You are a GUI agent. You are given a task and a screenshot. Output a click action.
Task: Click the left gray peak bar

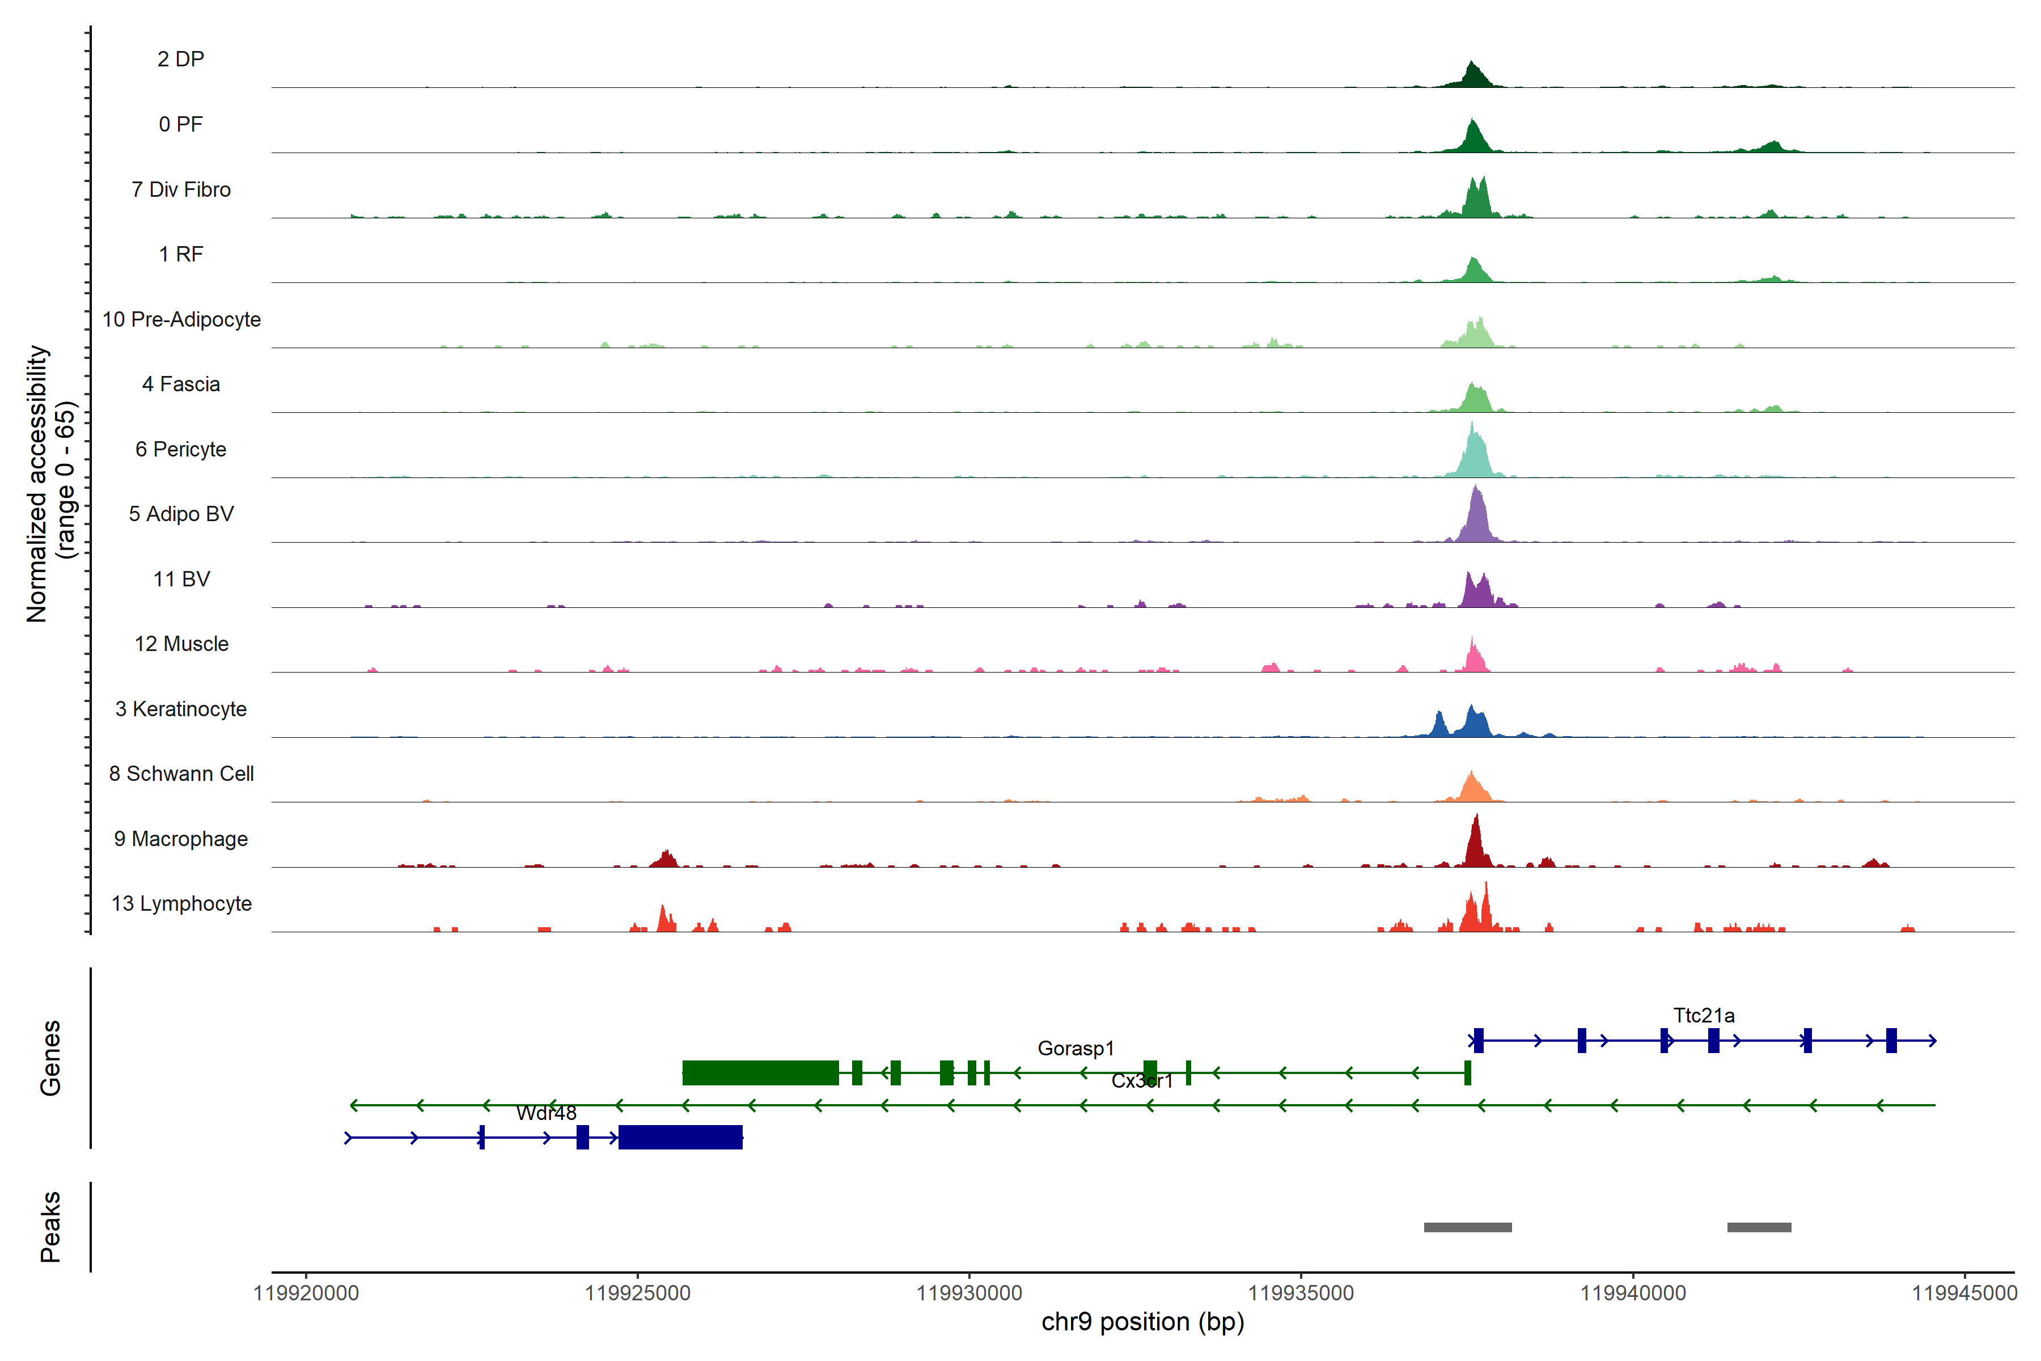pyautogui.click(x=1467, y=1227)
